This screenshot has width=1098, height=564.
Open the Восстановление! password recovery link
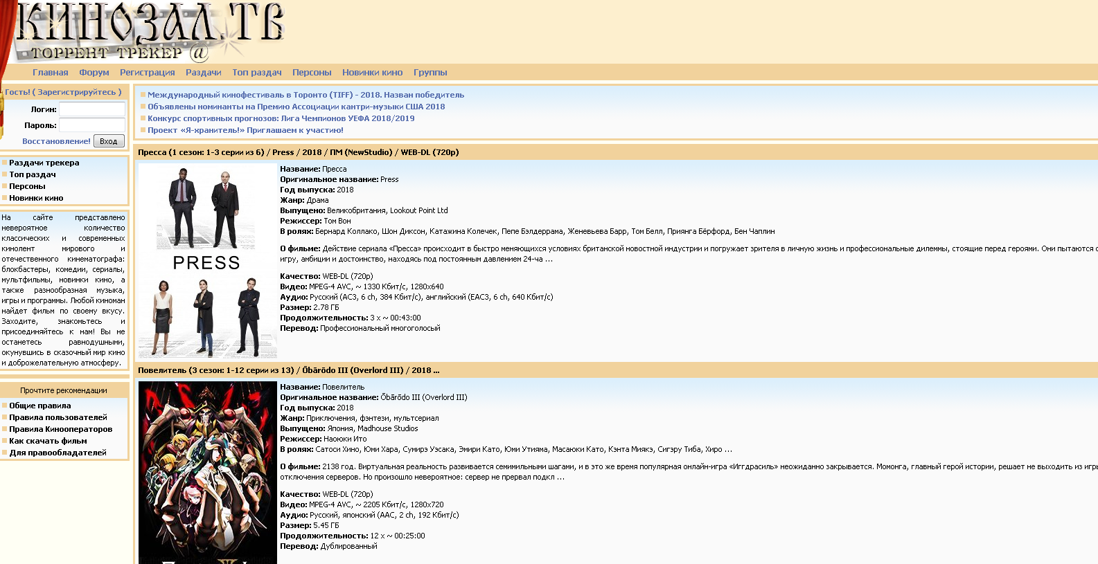click(x=56, y=141)
